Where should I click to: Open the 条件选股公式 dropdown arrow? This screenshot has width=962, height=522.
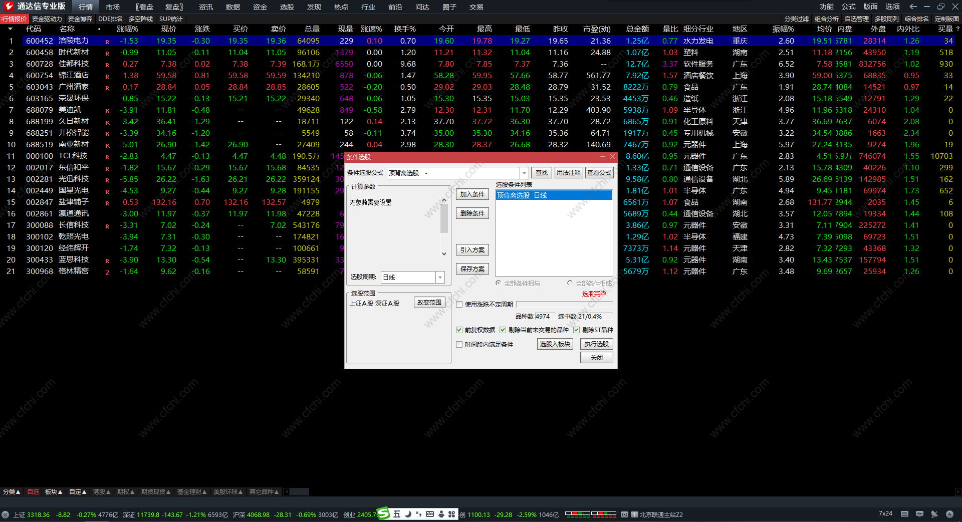point(524,173)
